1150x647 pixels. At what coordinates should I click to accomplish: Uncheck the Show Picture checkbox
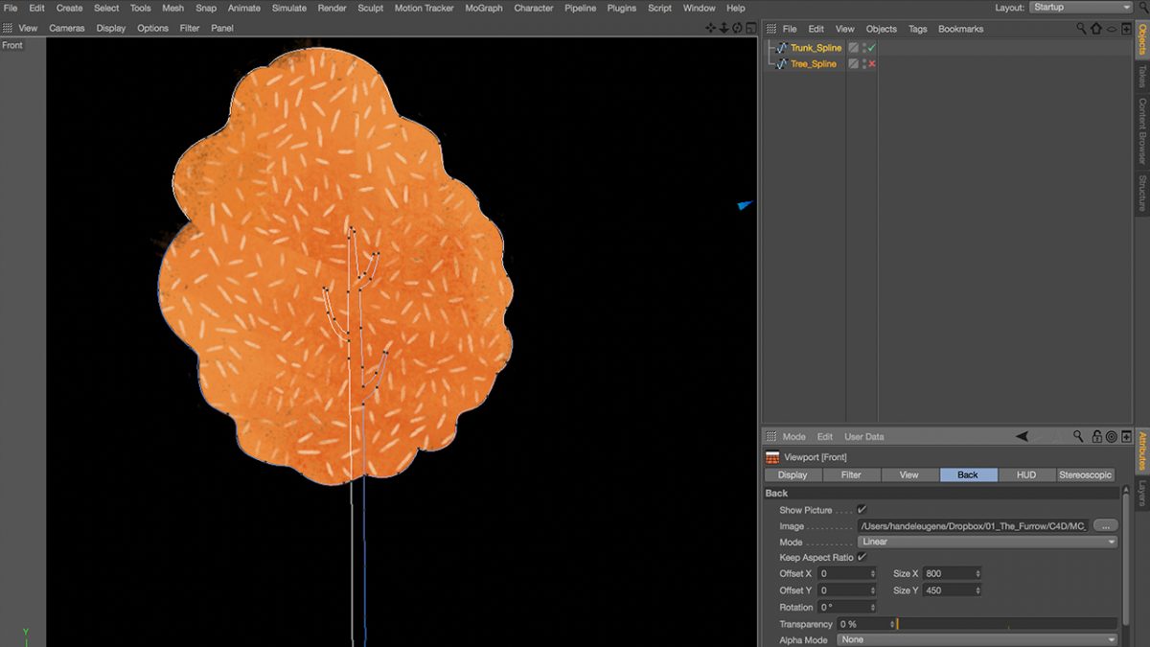pyautogui.click(x=862, y=510)
